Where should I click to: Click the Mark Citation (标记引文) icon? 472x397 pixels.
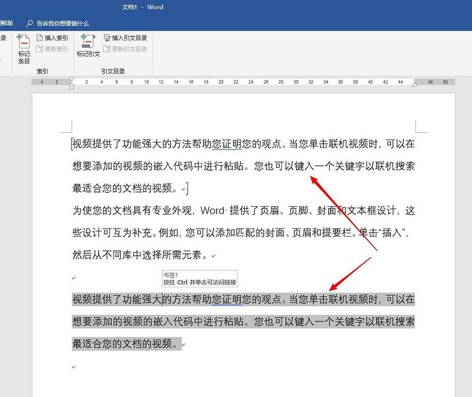click(88, 41)
